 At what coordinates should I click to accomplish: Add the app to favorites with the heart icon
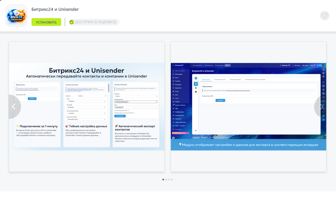pyautogui.click(x=325, y=15)
